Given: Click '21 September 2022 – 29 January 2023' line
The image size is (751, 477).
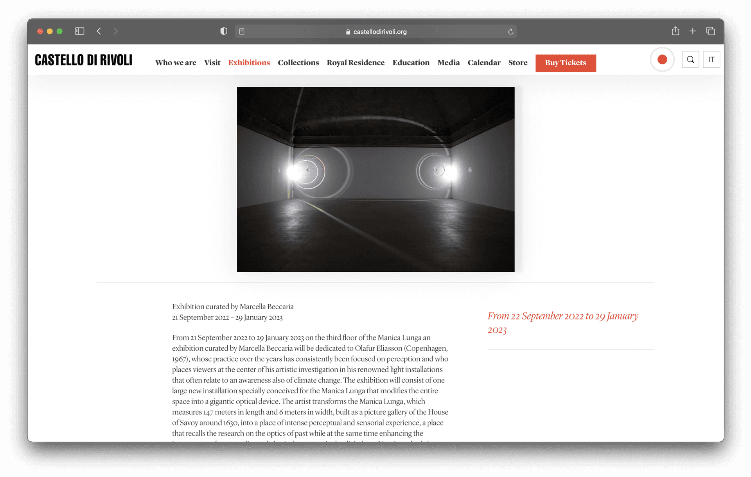Looking at the screenshot, I should point(227,317).
